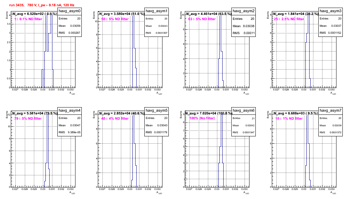Click the A_LED x-axis title under havg_asym0
The width and height of the screenshot is (348, 199).
pyautogui.click(x=72, y=93)
